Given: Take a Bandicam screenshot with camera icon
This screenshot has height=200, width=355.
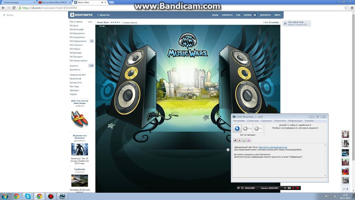Looking at the screenshot, I should pyautogui.click(x=289, y=188).
